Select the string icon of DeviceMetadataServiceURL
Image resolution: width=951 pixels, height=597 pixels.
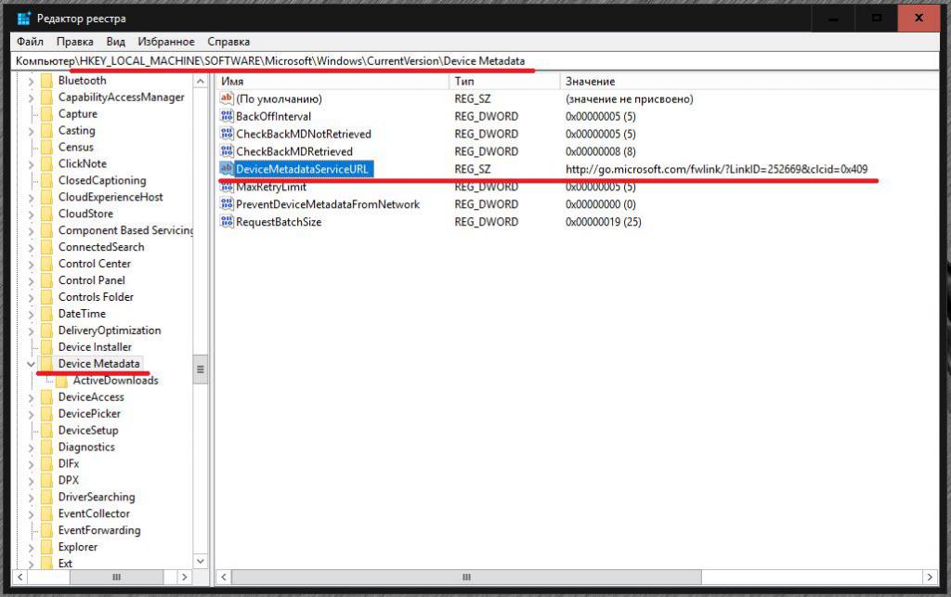pyautogui.click(x=227, y=168)
